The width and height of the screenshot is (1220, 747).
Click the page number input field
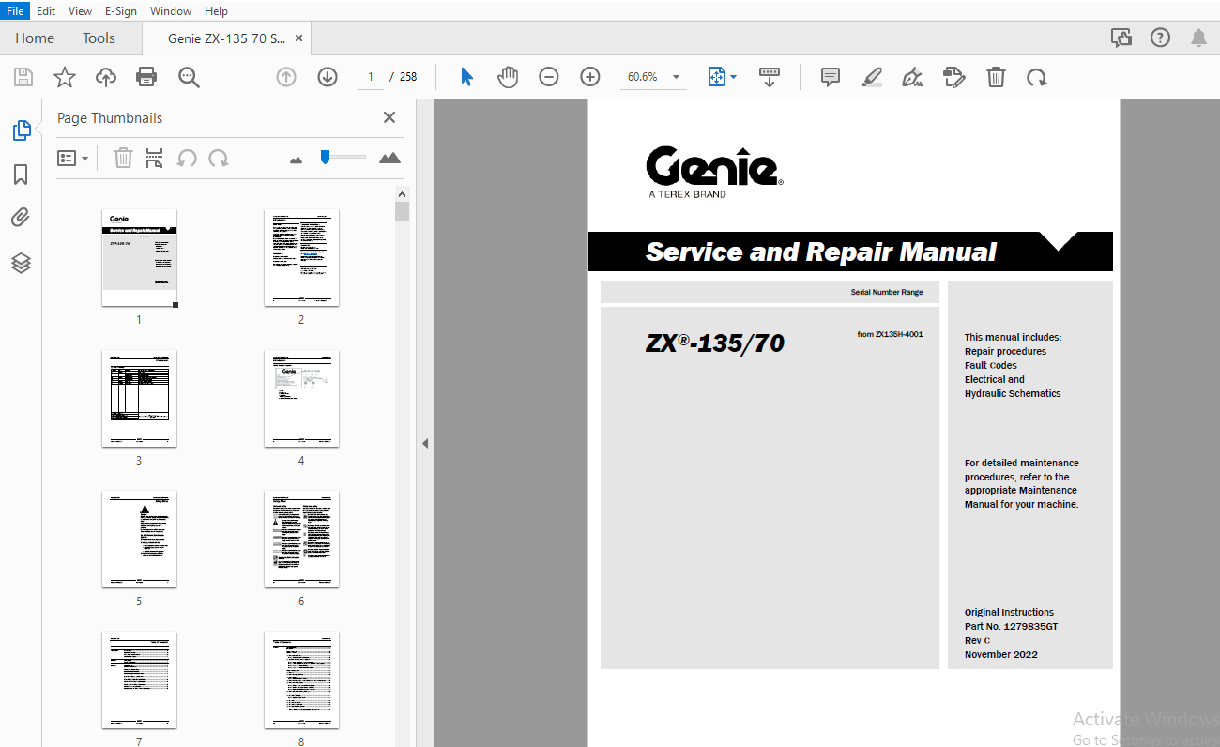click(x=371, y=77)
